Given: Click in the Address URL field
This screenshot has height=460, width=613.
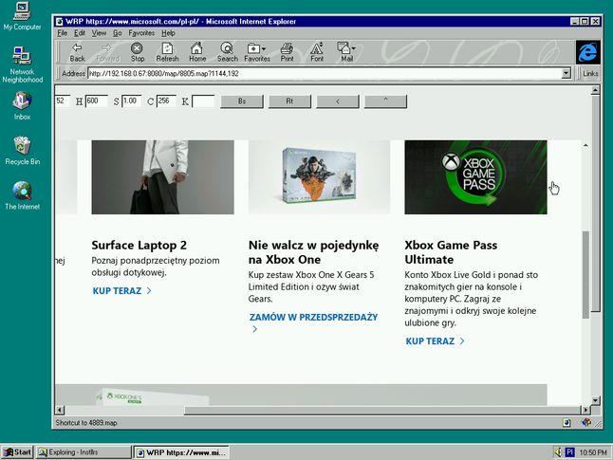Looking at the screenshot, I should (x=325, y=73).
